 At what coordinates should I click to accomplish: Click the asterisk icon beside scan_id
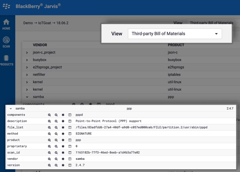[63, 153]
